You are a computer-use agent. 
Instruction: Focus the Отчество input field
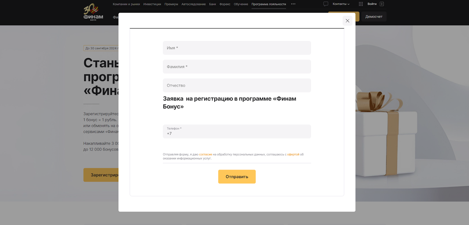pyautogui.click(x=237, y=85)
